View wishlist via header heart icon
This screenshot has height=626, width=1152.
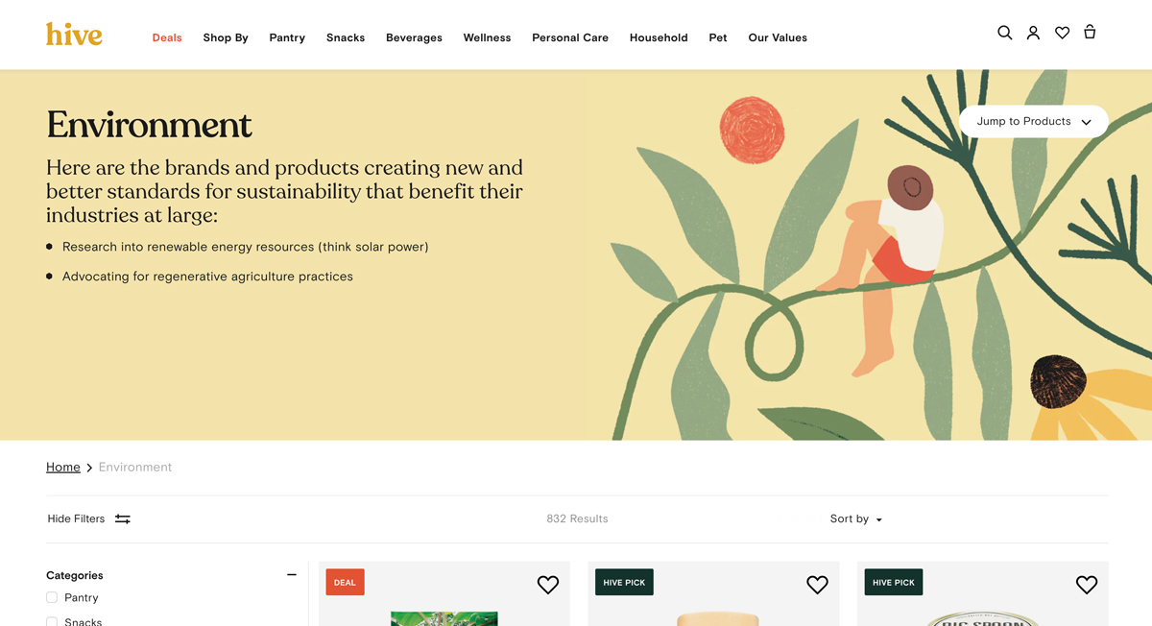click(1062, 33)
